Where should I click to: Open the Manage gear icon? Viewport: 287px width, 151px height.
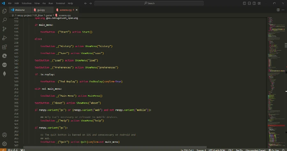4,144
